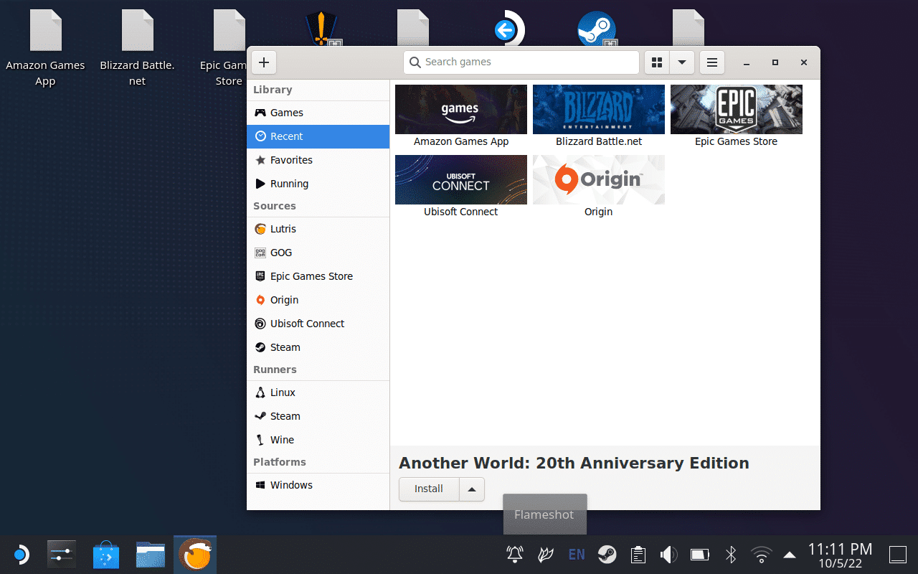Click the Flameshot tray icon
Viewport: 918px width, 574px height.
point(545,555)
